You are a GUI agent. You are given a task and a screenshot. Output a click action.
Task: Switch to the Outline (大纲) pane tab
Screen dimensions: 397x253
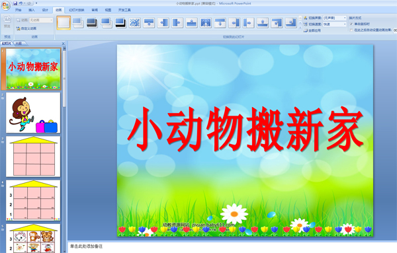point(19,44)
